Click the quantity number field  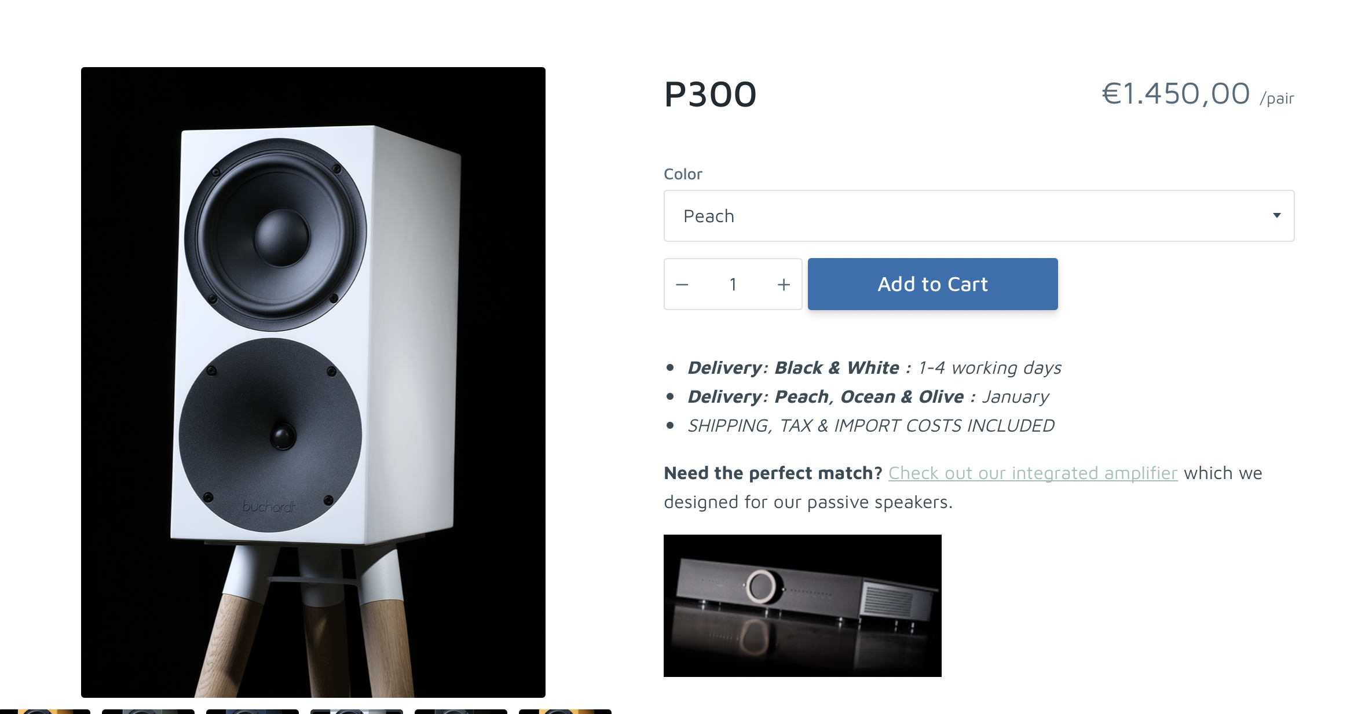point(733,284)
